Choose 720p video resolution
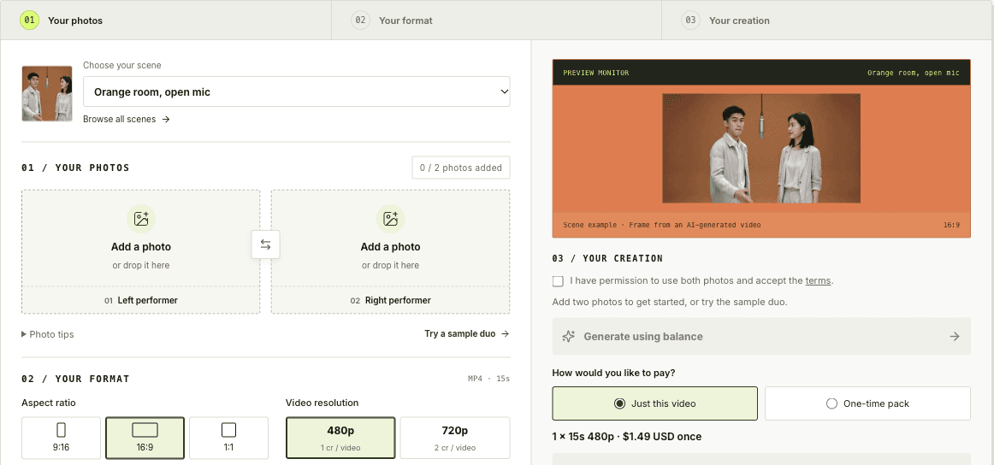994x465 pixels. (x=455, y=438)
